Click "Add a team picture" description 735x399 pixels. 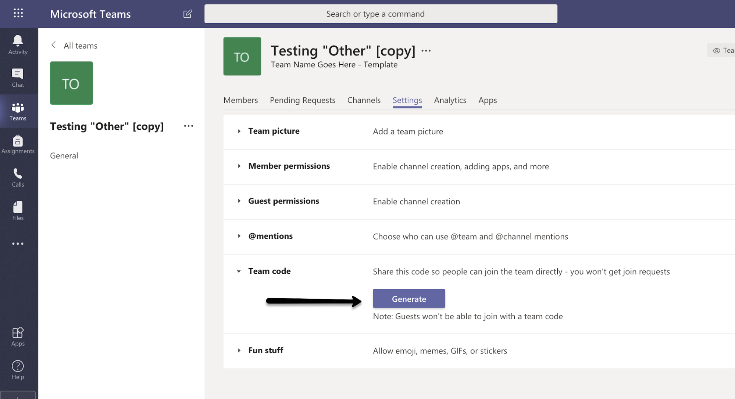pyautogui.click(x=408, y=131)
